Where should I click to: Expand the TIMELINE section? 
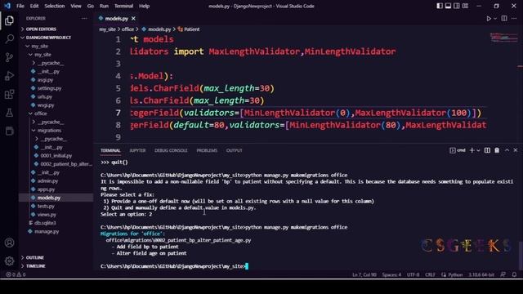coord(35,266)
